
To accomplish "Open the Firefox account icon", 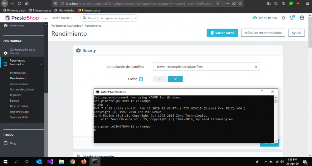I will click(284, 3).
